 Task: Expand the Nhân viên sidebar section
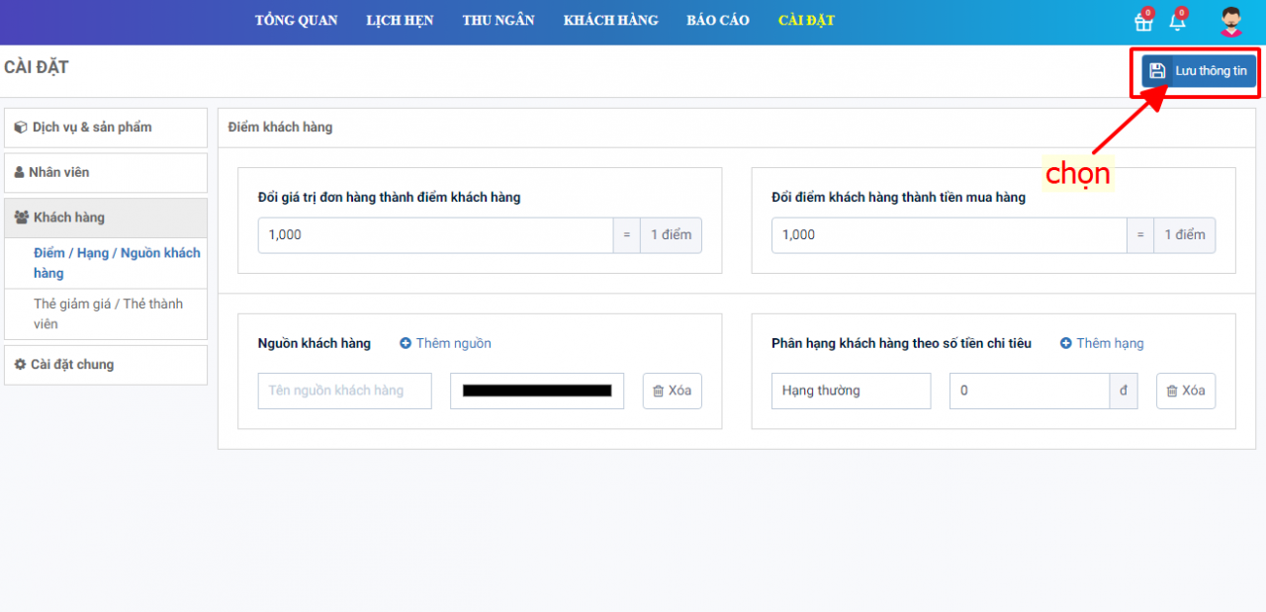point(106,172)
